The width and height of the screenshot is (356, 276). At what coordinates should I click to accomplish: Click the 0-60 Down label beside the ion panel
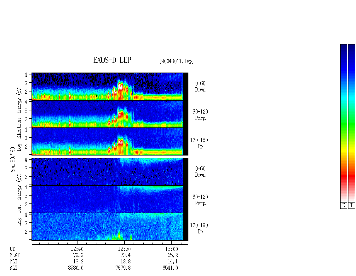[200, 172]
